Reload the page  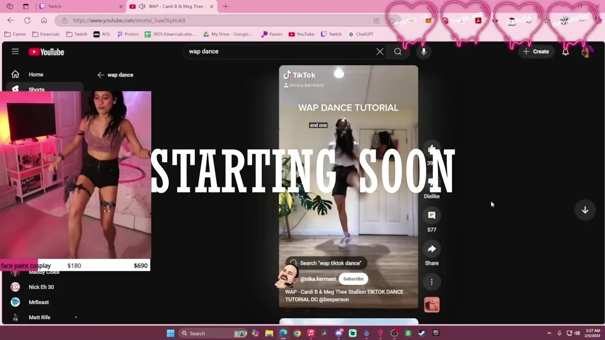tap(27, 20)
